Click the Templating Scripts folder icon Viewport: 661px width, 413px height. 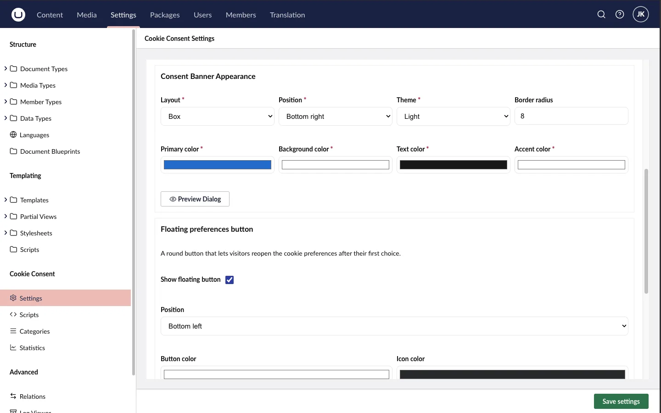coord(14,249)
